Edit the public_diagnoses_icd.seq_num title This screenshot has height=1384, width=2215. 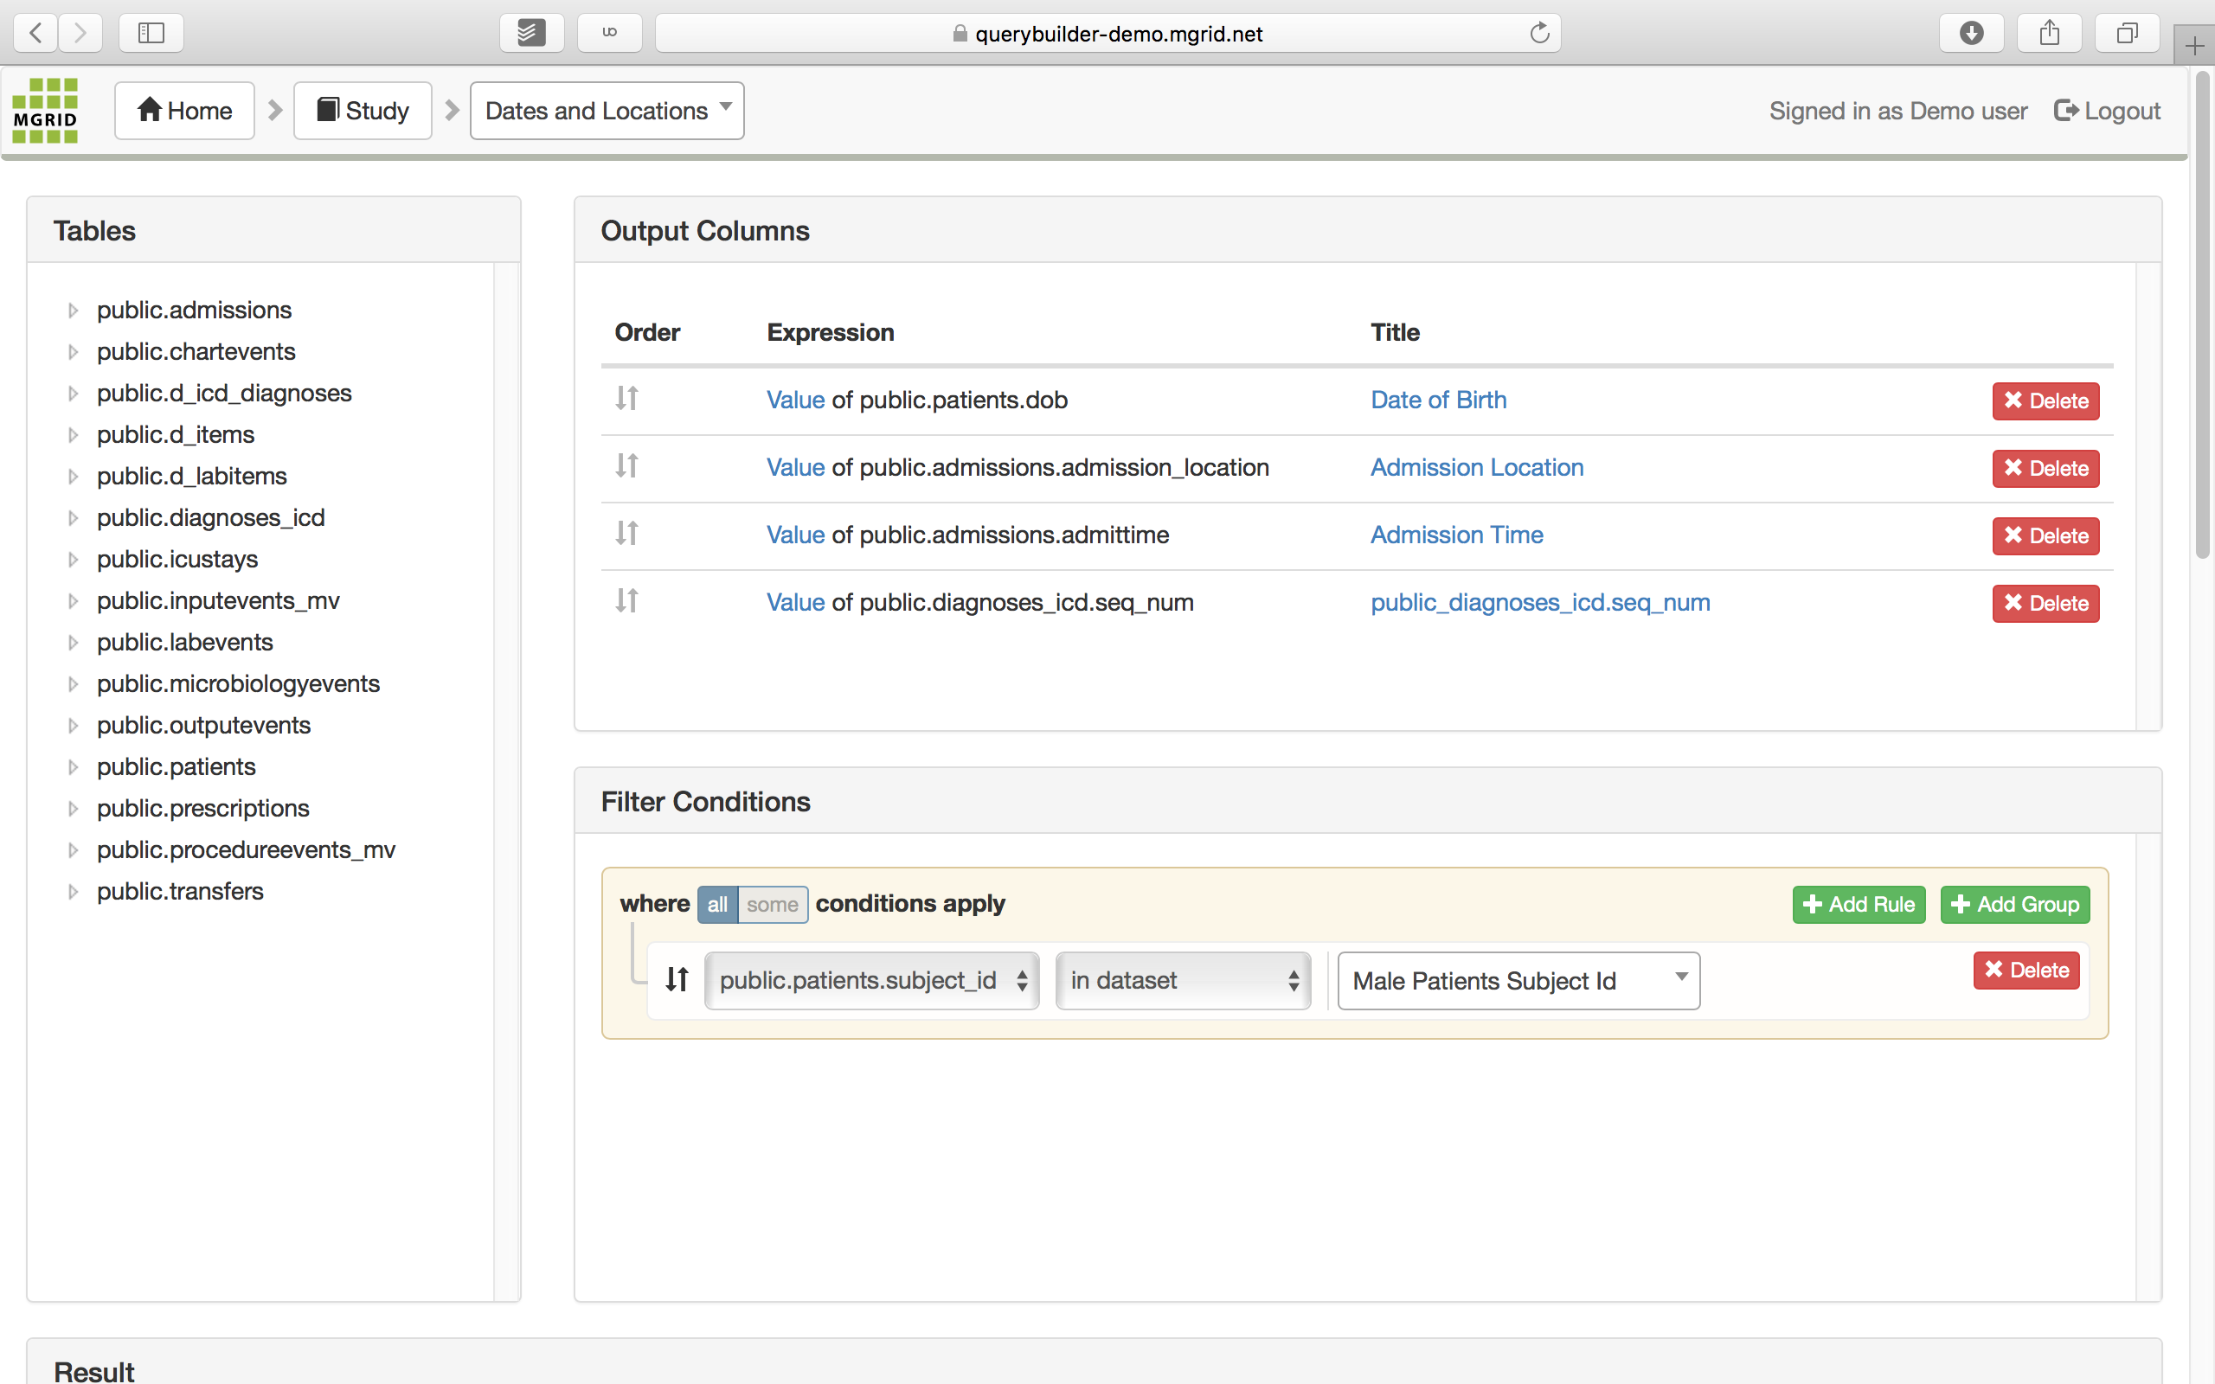point(1539,602)
